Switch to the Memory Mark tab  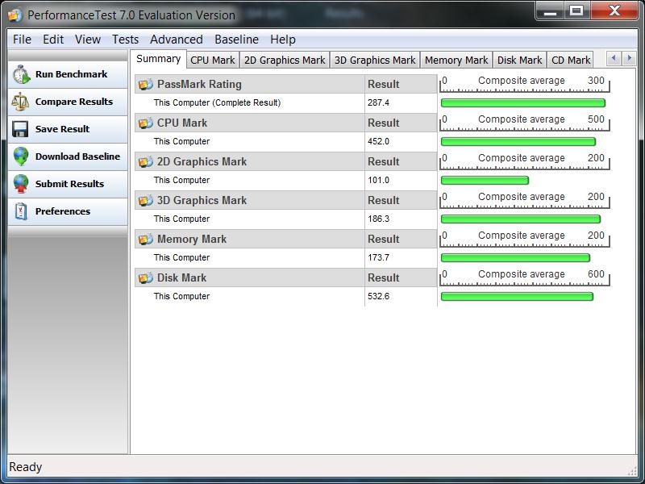click(456, 60)
